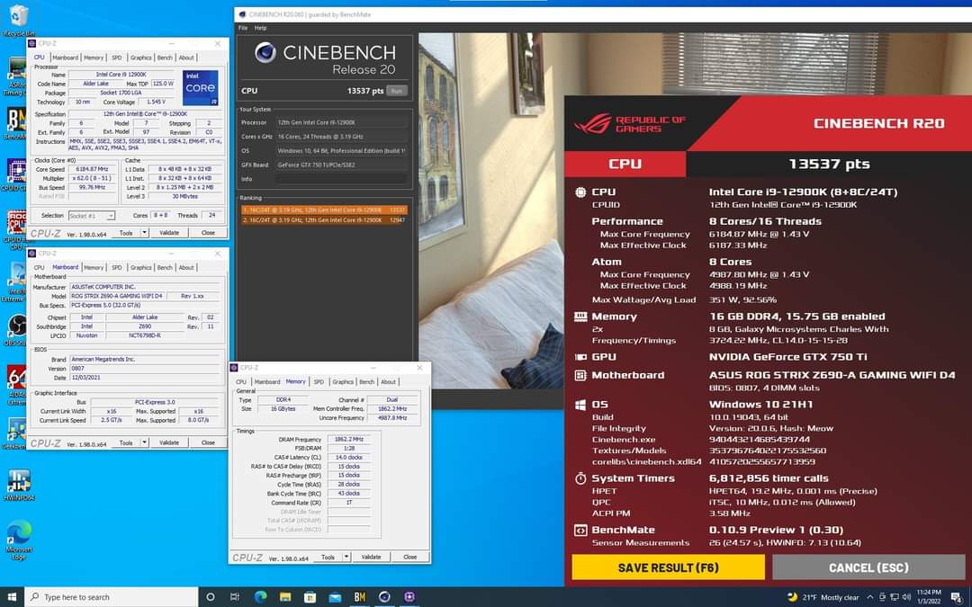Click the taskbar clock showing 11:24 PM

[x=929, y=597]
